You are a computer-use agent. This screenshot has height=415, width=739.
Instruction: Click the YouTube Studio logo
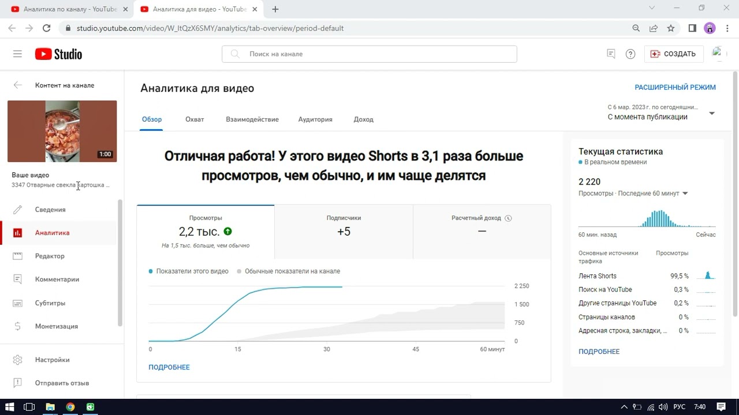58,54
